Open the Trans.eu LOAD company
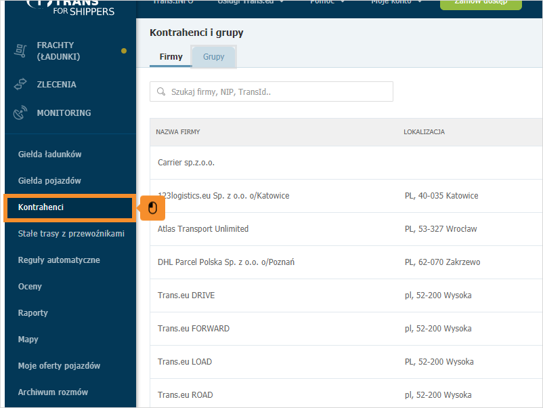 coord(346,361)
